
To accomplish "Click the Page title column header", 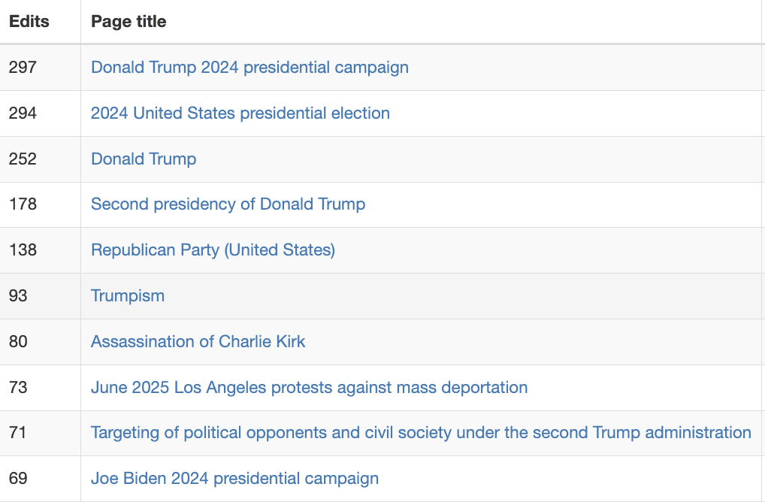I will click(x=129, y=22).
